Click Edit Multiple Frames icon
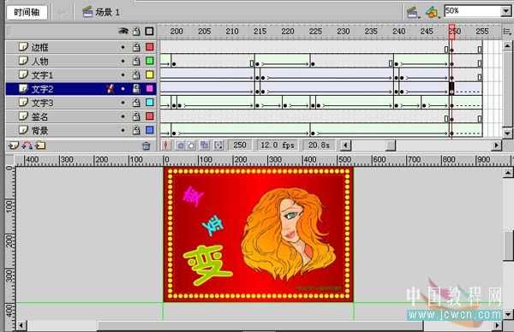 204,145
